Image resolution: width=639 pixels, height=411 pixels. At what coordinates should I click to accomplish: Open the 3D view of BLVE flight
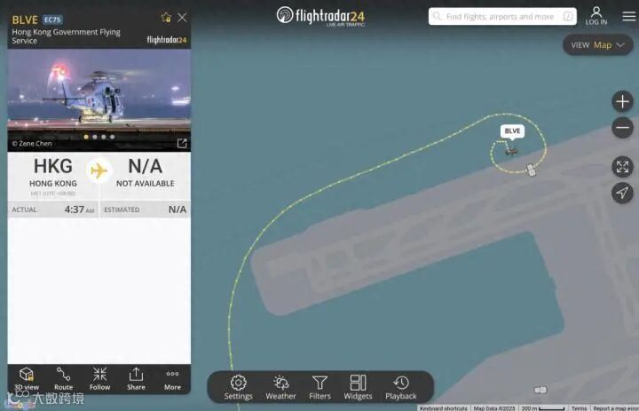point(27,379)
